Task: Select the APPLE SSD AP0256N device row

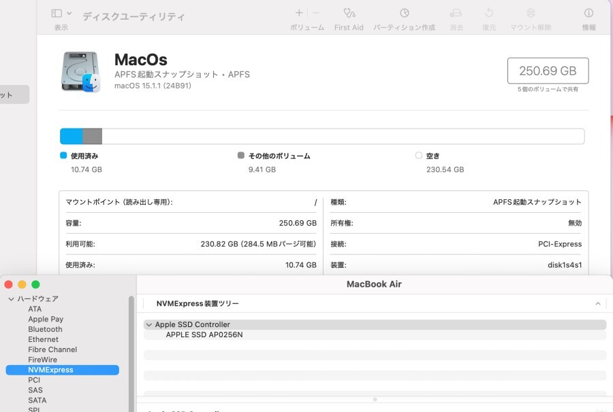Action: point(375,334)
